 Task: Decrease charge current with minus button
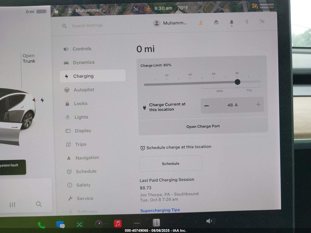206,105
